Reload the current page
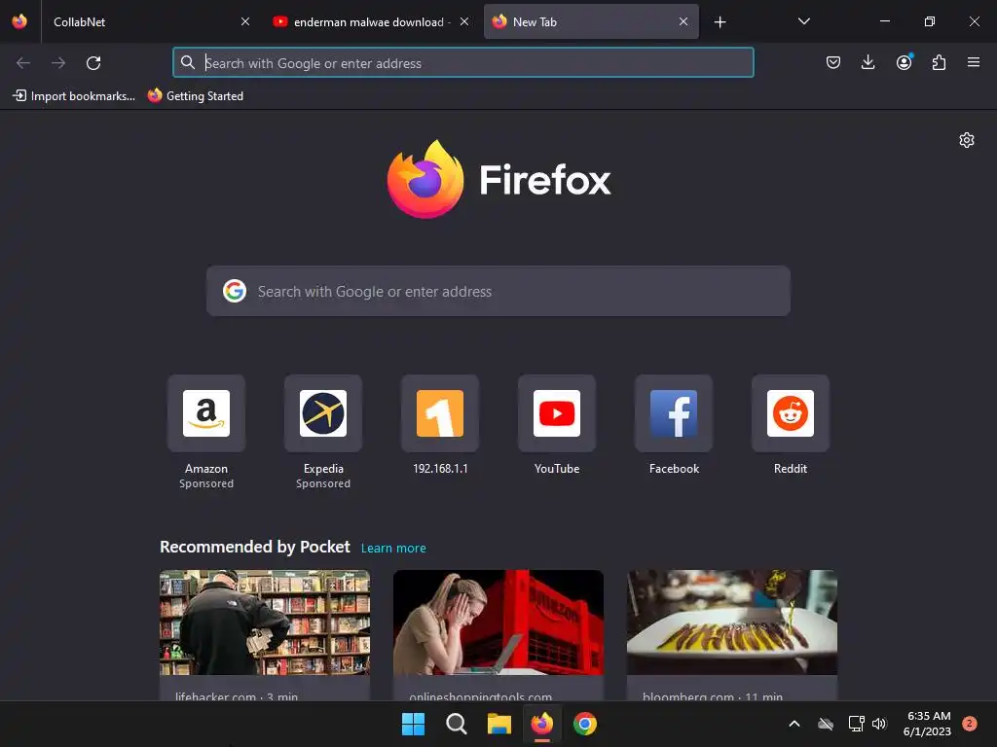This screenshot has width=997, height=747. [93, 63]
